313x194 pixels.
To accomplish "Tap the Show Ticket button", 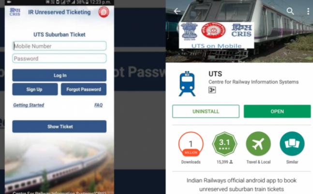I will [60, 126].
